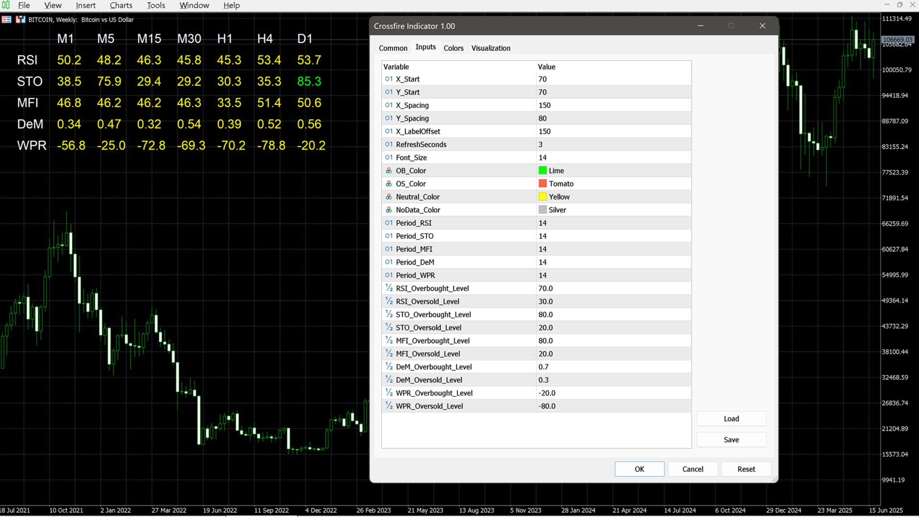
Task: Click the Tomato color swatch for OS_Color
Action: (542, 183)
